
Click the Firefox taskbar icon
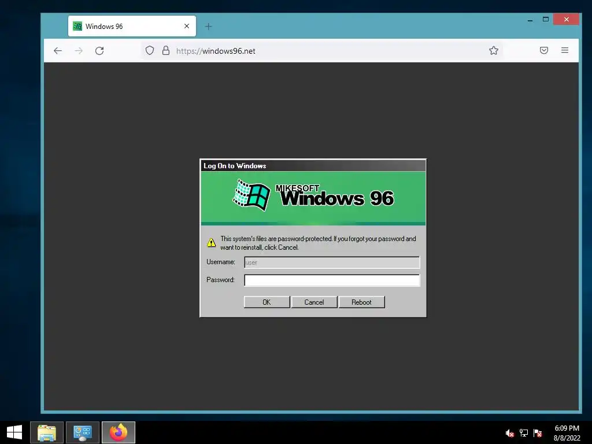coord(119,432)
